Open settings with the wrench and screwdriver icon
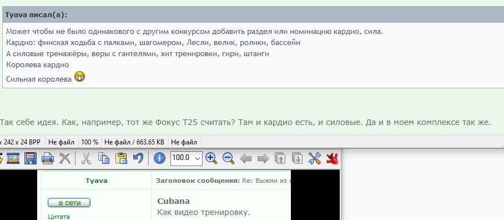The width and height of the screenshot is (504, 220). click(x=315, y=158)
